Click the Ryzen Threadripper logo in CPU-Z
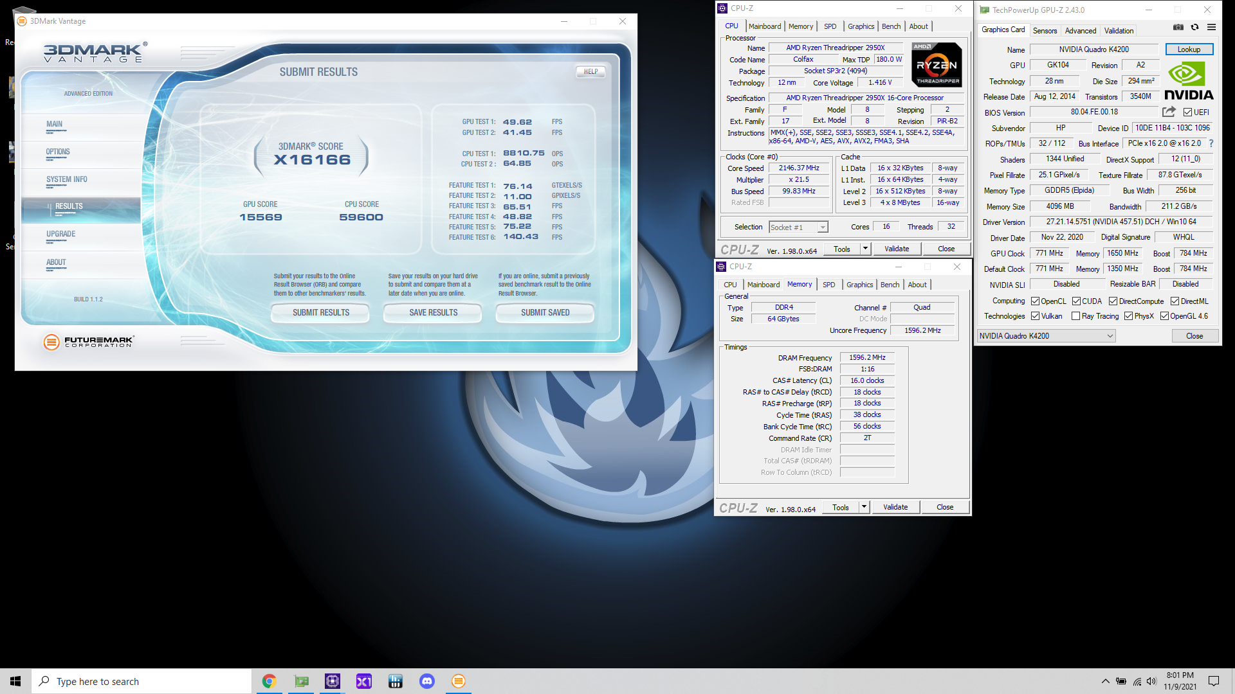The height and width of the screenshot is (694, 1235). 937,64
